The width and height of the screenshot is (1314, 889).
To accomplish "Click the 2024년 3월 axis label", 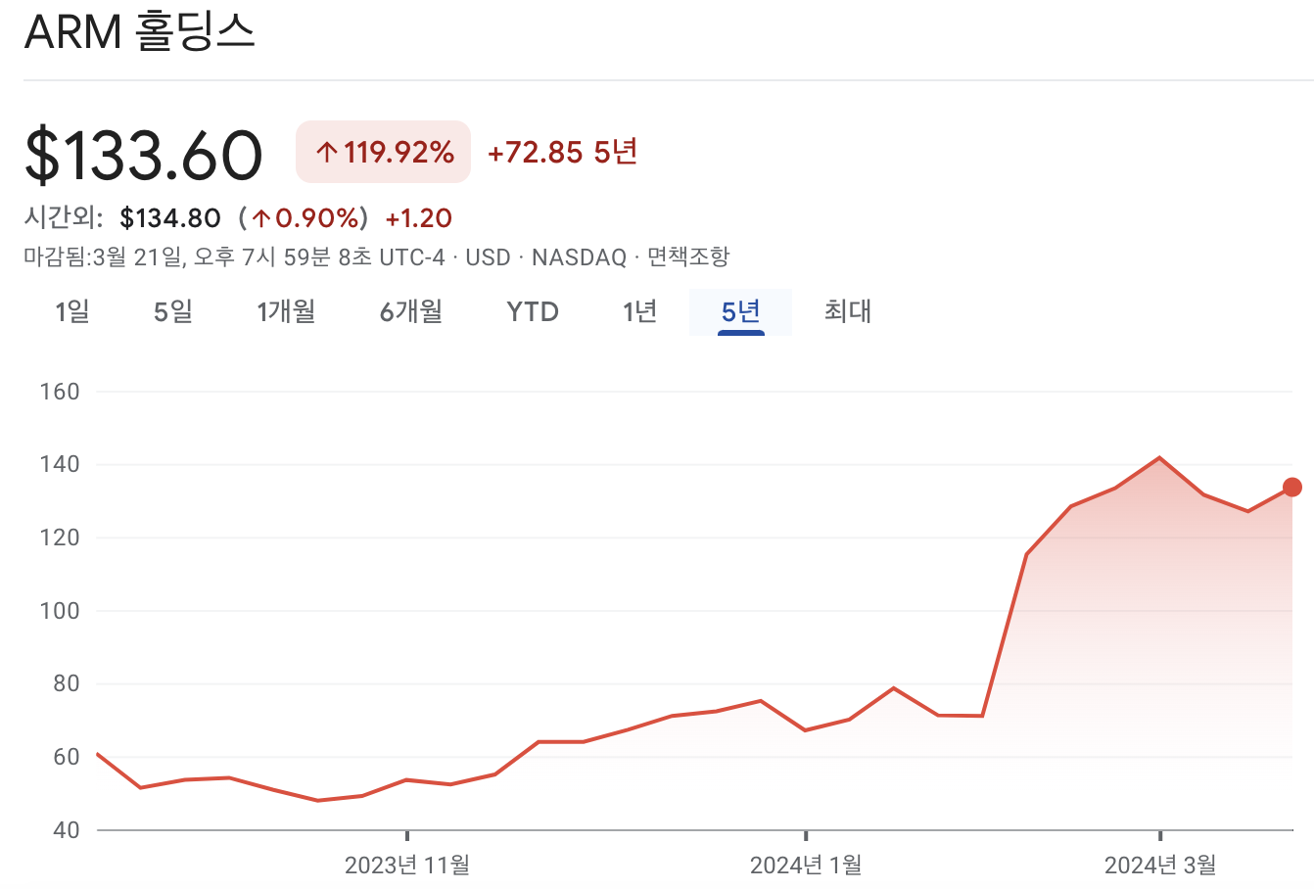I will (x=1161, y=866).
